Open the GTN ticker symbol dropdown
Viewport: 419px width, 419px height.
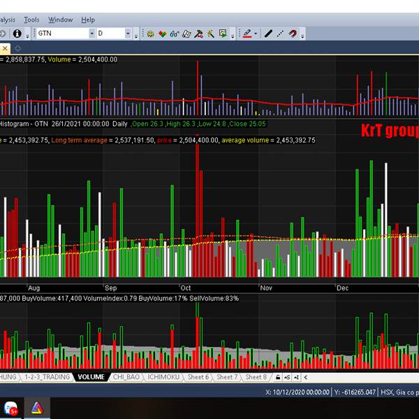pos(91,33)
